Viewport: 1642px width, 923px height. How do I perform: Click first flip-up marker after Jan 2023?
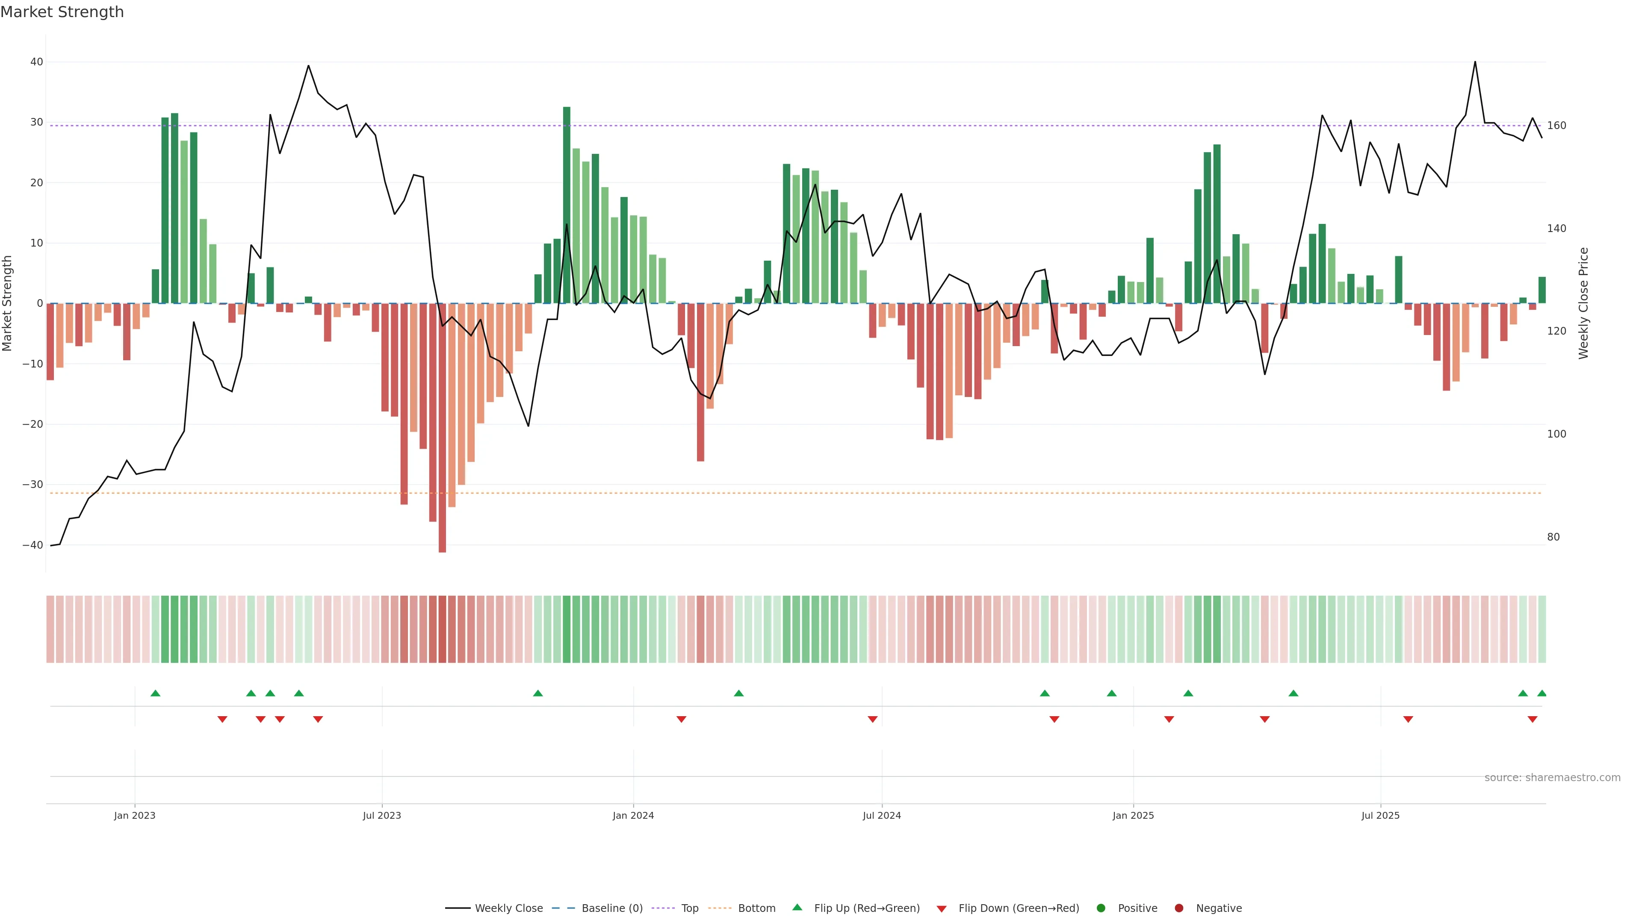[x=155, y=693]
